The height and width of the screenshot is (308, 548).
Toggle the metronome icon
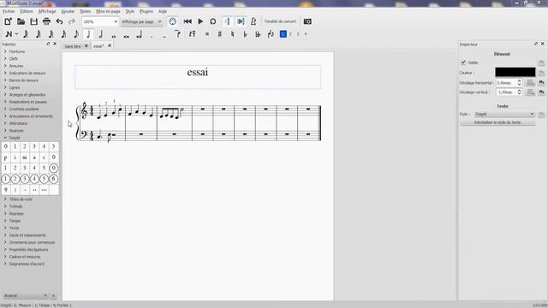253,21
